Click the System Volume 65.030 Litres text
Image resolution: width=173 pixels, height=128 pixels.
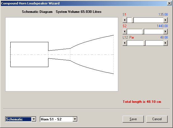tap(79, 12)
